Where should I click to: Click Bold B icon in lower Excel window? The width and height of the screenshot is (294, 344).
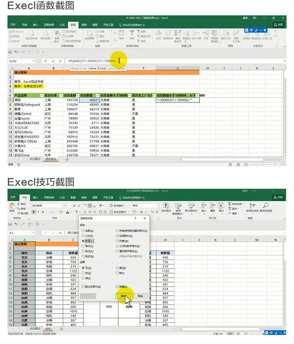[x=34, y=212]
